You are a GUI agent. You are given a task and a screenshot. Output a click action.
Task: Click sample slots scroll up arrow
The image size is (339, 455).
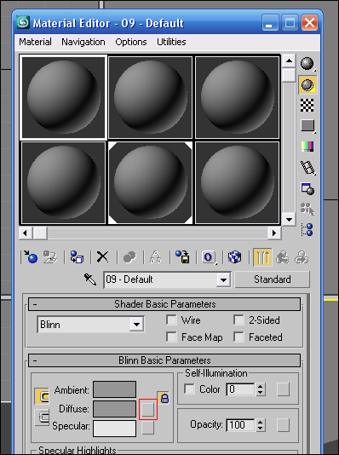(289, 60)
